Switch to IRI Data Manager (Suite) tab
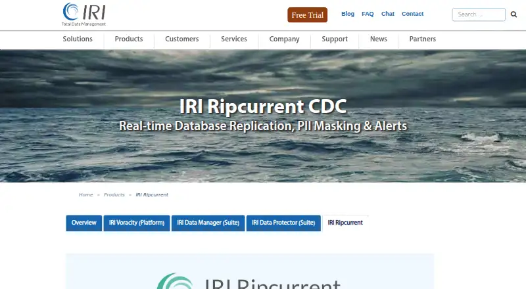Image resolution: width=526 pixels, height=289 pixels. click(x=208, y=223)
